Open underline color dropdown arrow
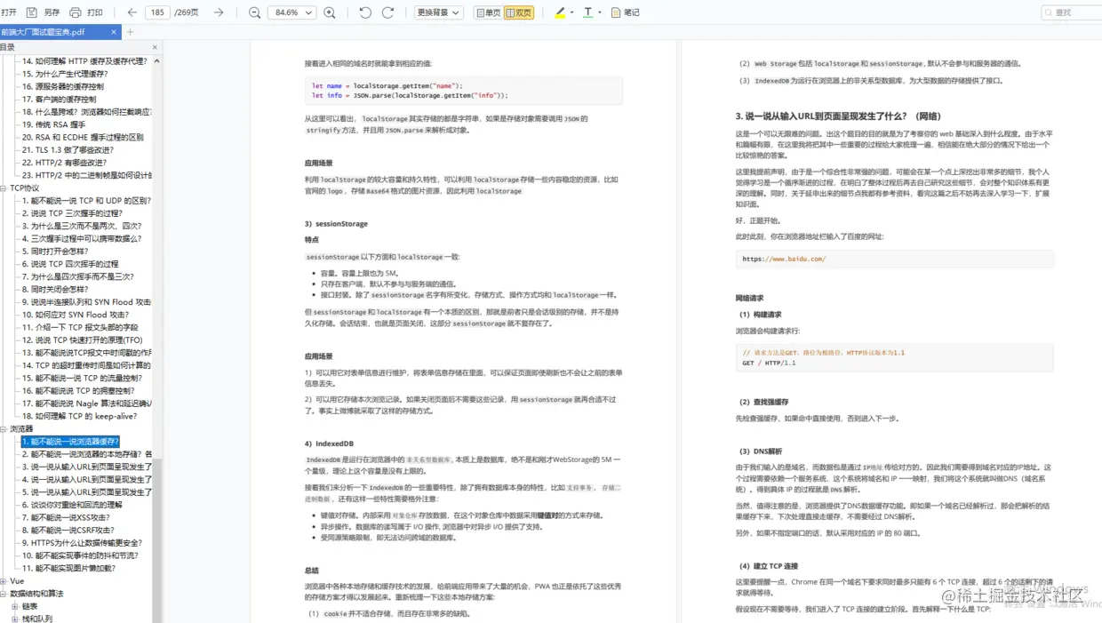The width and height of the screenshot is (1102, 623). 600,12
